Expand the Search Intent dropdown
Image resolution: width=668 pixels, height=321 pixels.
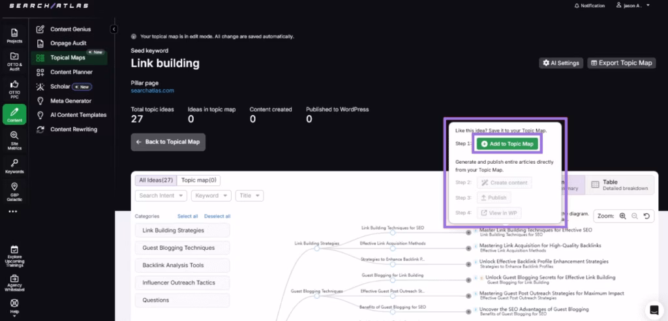(160, 195)
